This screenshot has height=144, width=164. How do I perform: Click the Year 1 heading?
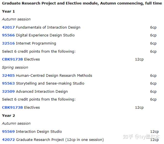pos(8,11)
